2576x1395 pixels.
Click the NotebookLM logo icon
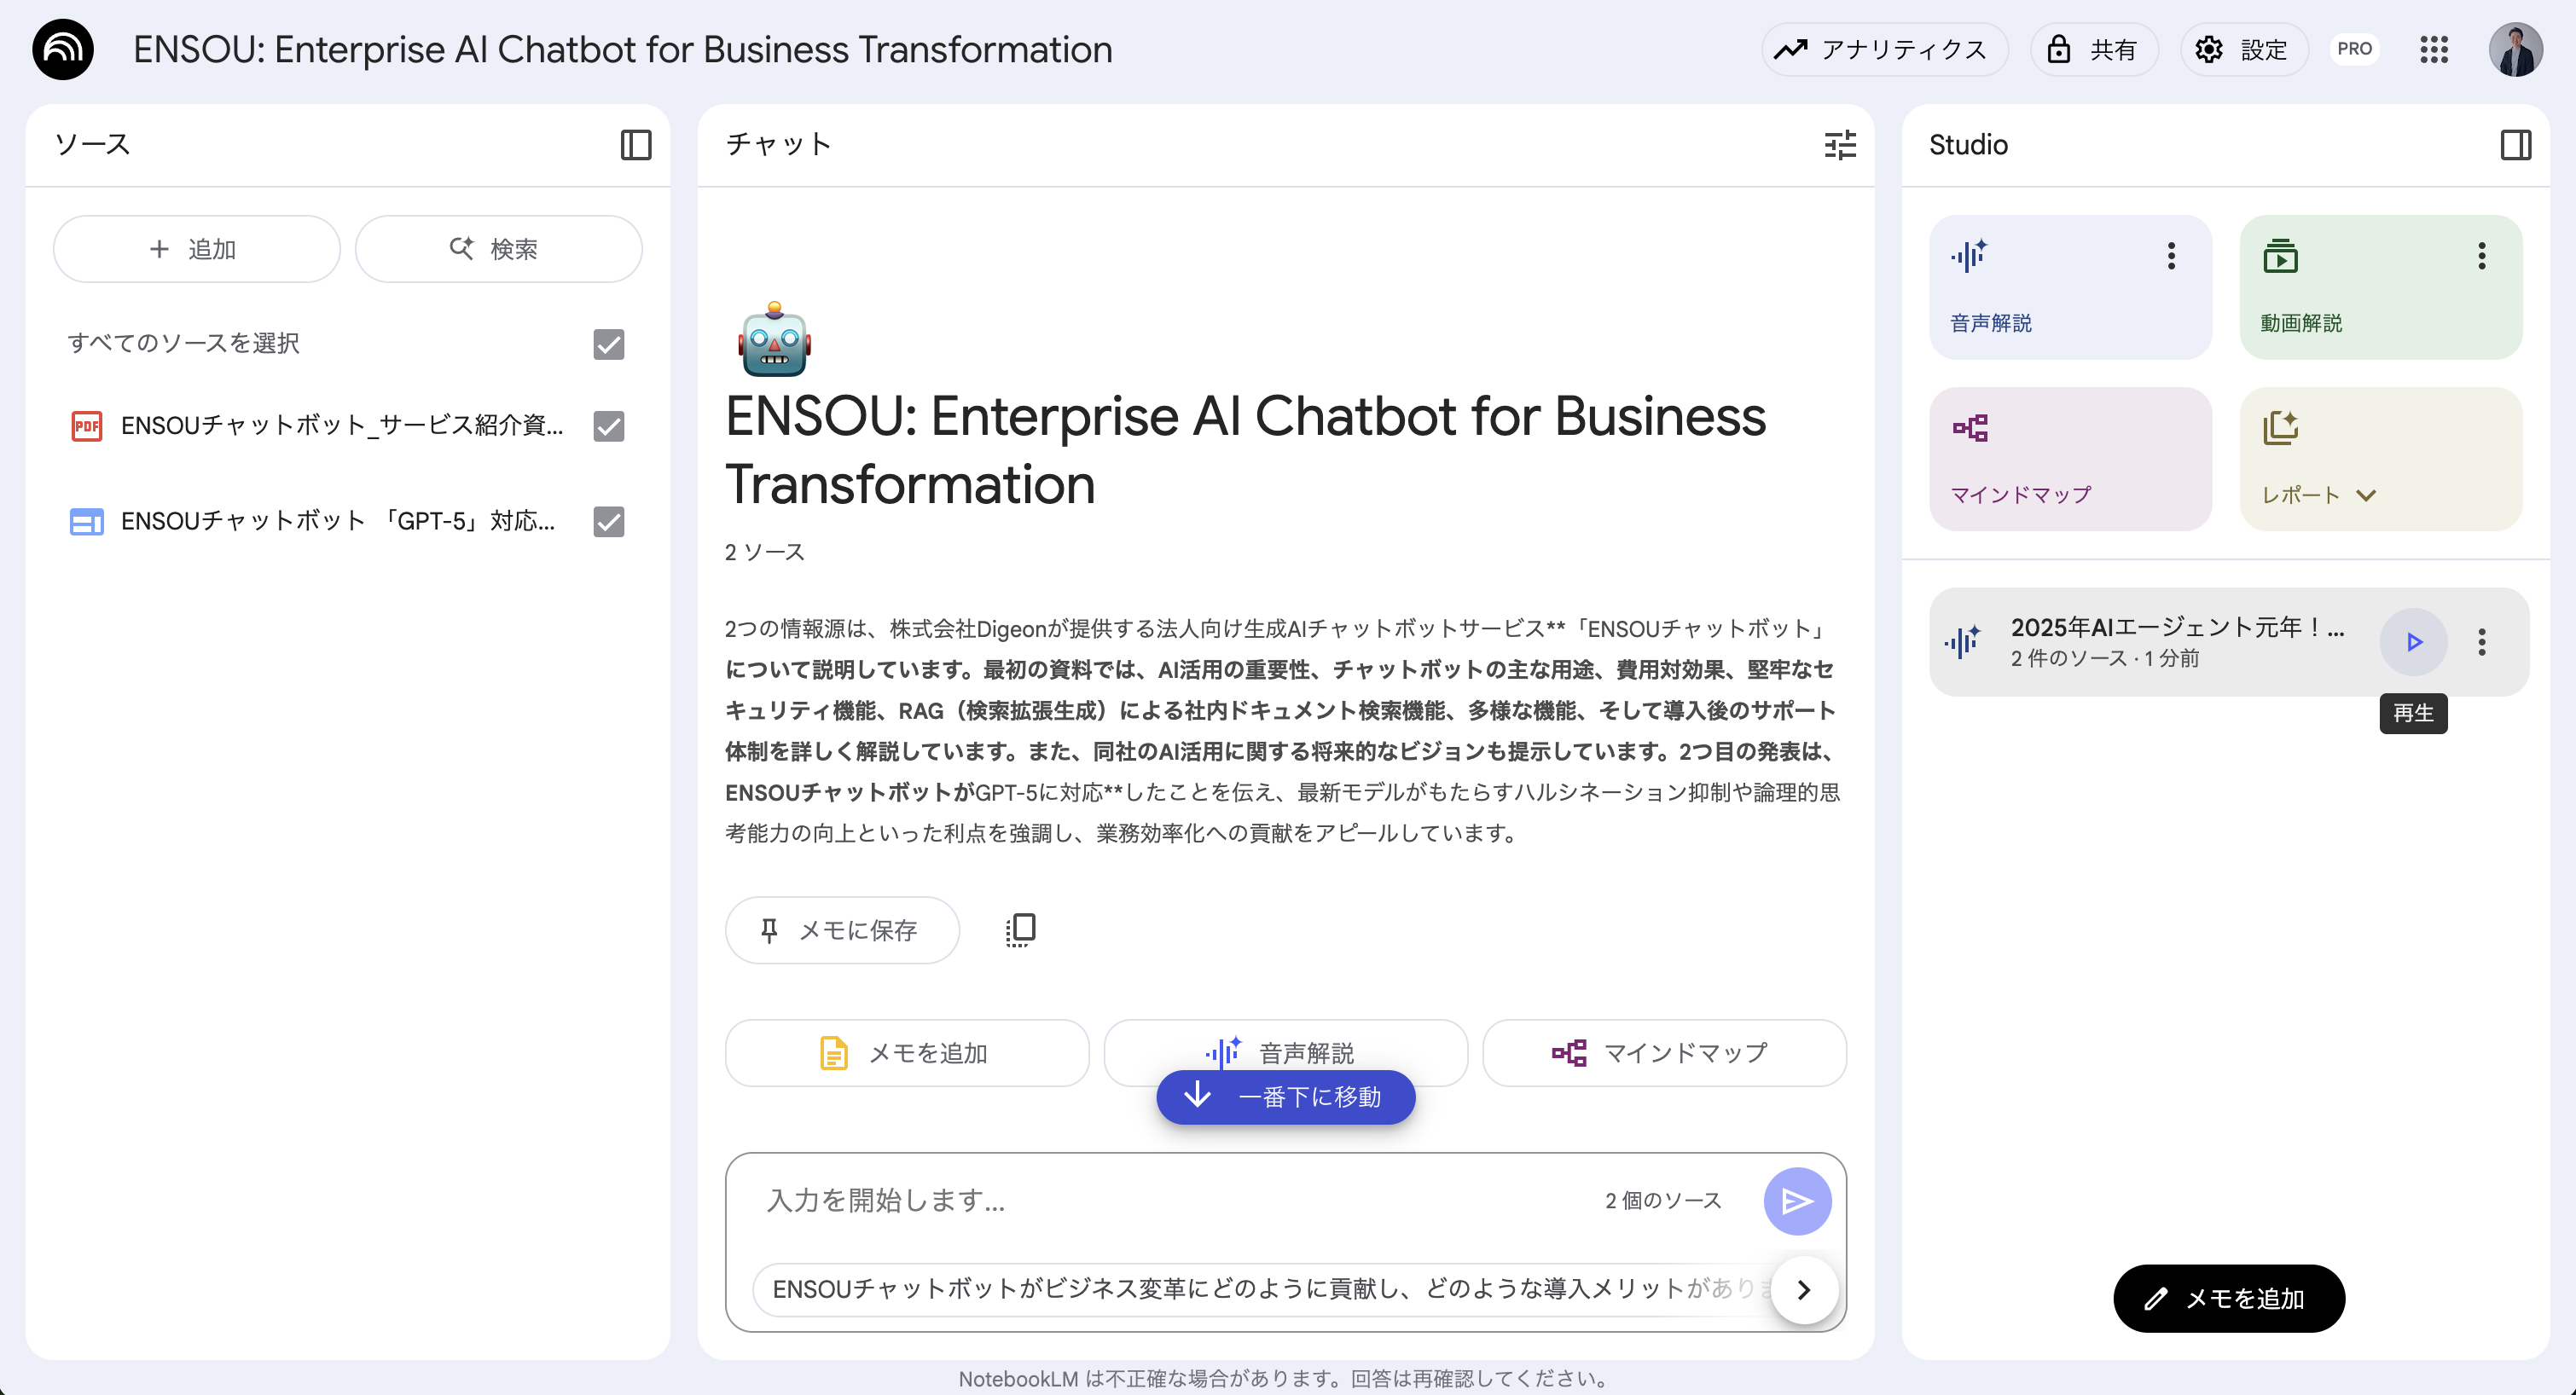point(63,49)
